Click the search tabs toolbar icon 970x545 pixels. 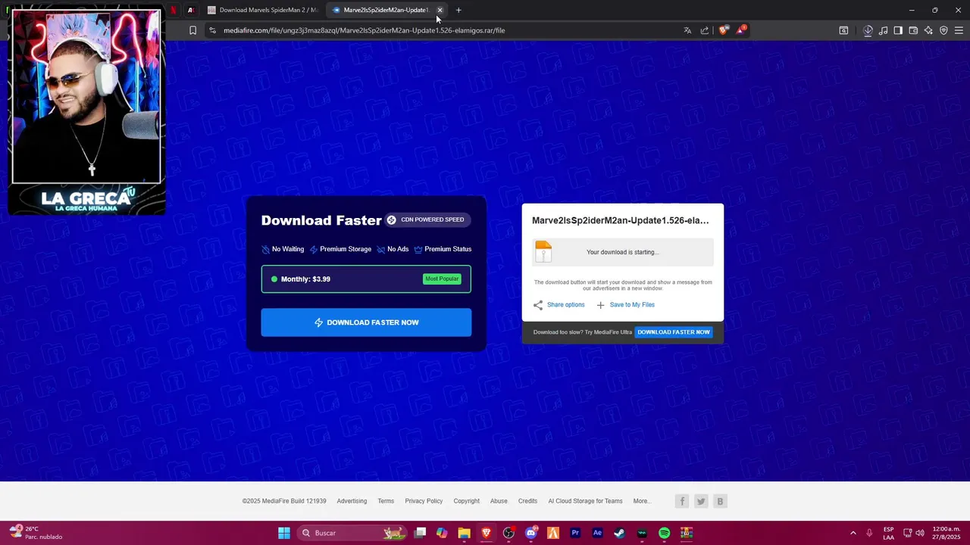(x=843, y=30)
